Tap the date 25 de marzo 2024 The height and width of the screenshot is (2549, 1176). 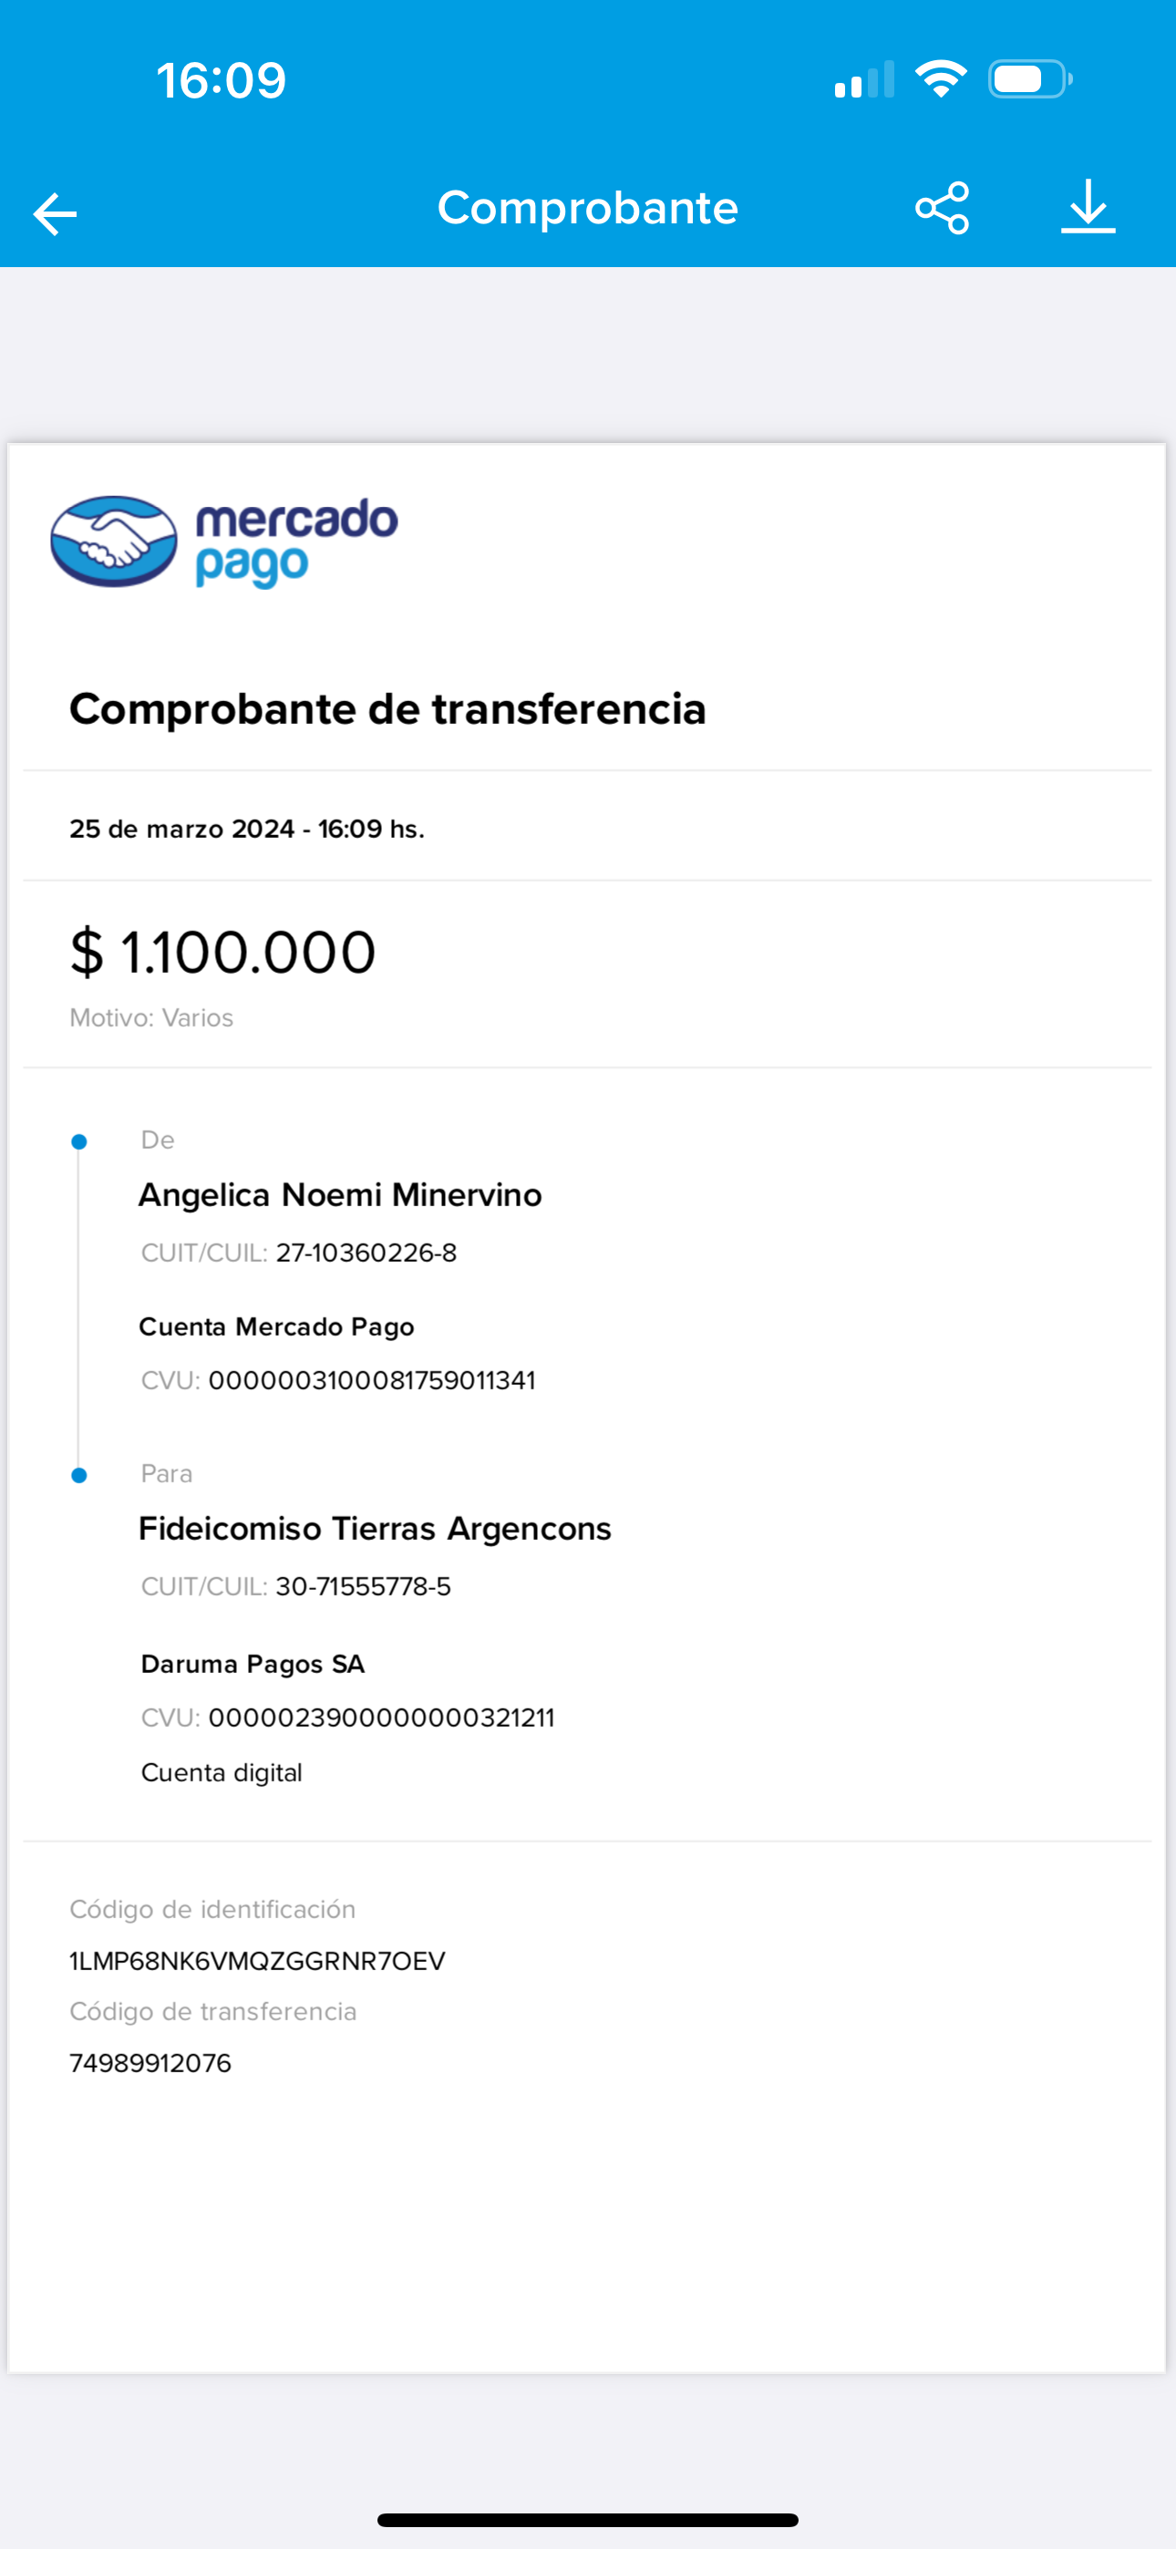click(182, 830)
